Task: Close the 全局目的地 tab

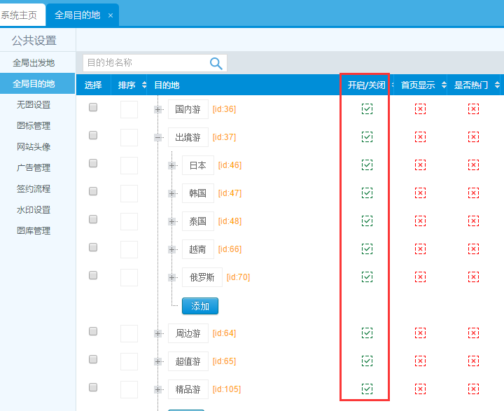Action: click(111, 15)
